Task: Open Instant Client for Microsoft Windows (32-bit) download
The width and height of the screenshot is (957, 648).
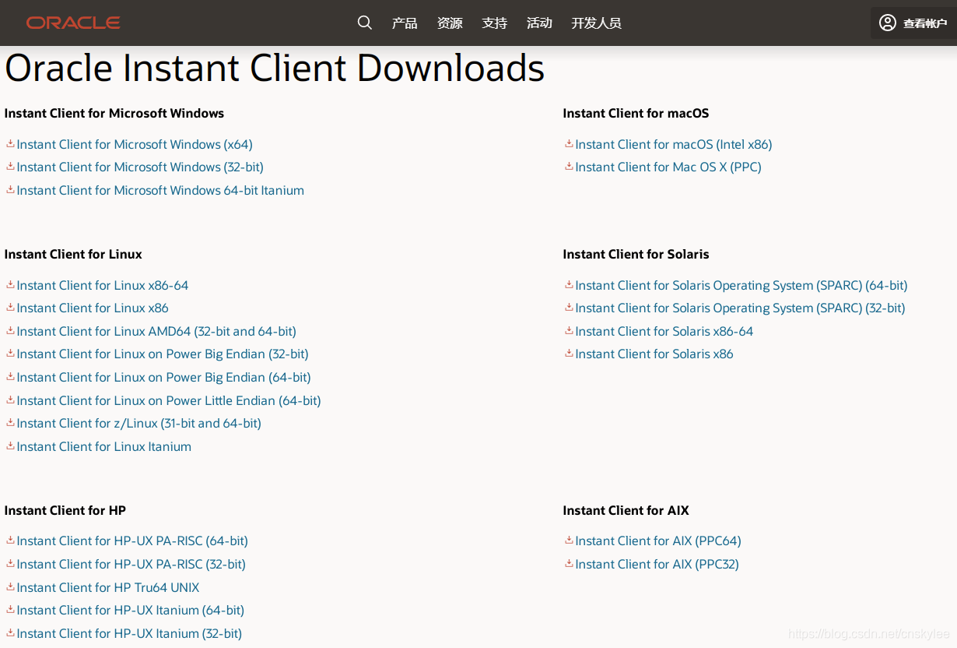Action: click(x=140, y=167)
